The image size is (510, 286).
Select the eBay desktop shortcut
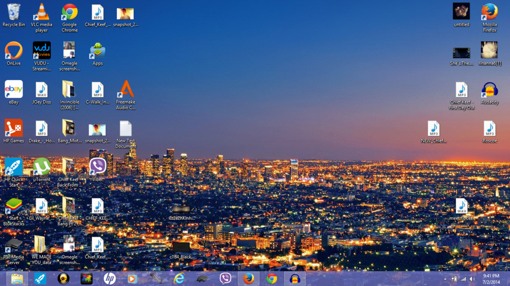coord(14,92)
